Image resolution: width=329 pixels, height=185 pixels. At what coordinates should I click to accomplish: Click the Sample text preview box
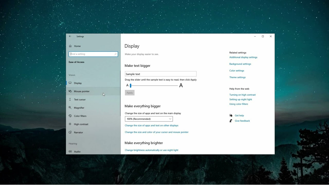[161, 74]
